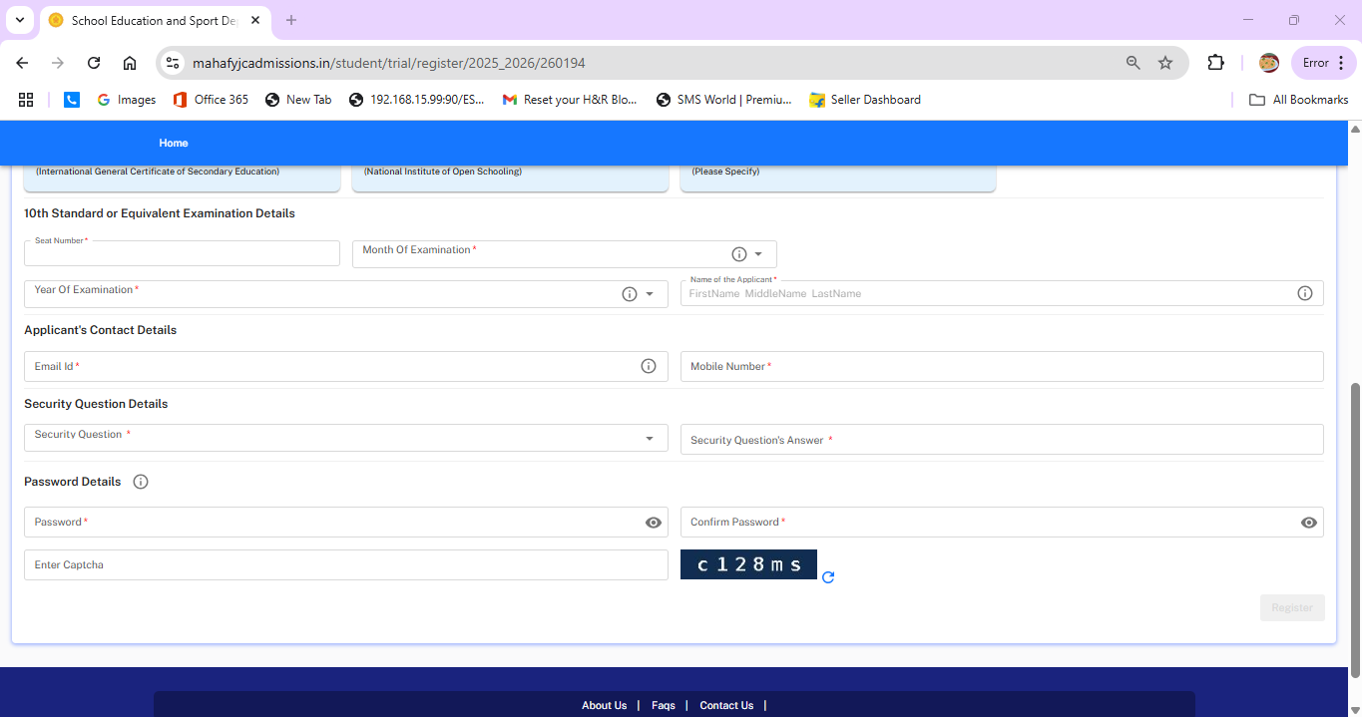Show password using eye icon in Password field

tap(654, 523)
